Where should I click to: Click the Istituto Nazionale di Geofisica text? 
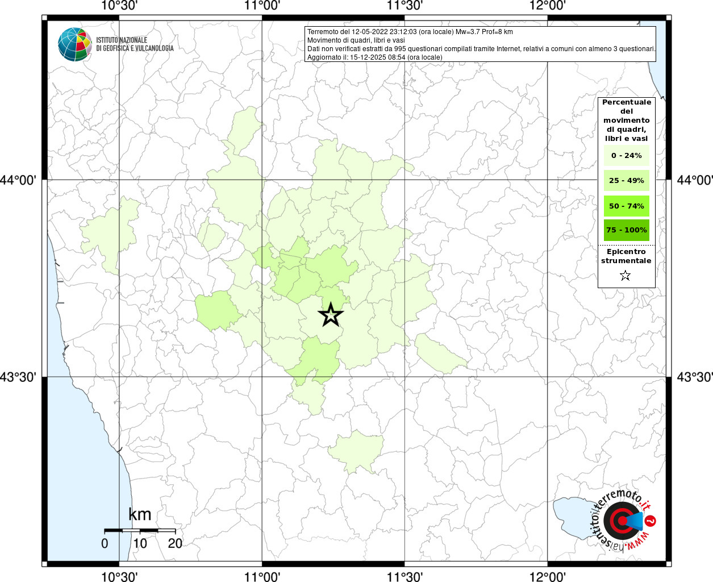(x=135, y=44)
